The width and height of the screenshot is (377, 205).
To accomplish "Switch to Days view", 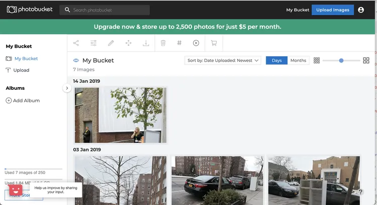I will 276,60.
